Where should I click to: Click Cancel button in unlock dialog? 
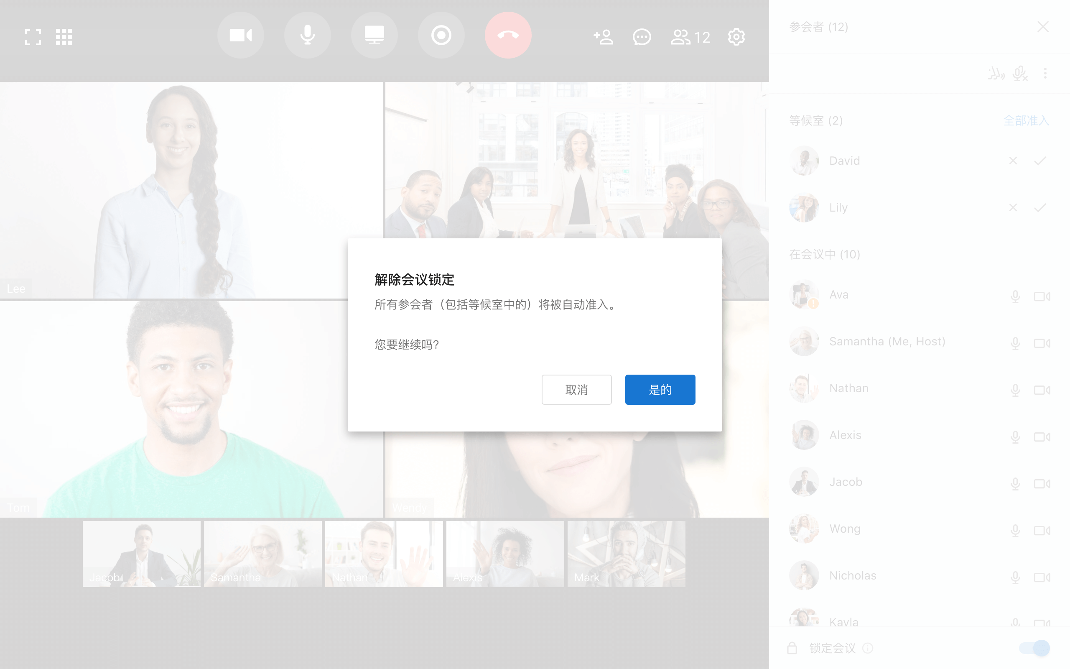coord(576,389)
